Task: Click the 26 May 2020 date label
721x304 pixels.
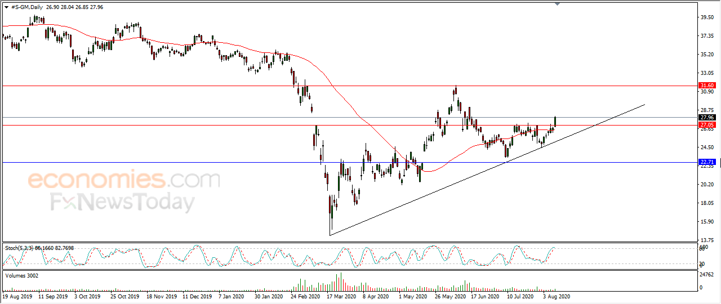Action: (449, 295)
